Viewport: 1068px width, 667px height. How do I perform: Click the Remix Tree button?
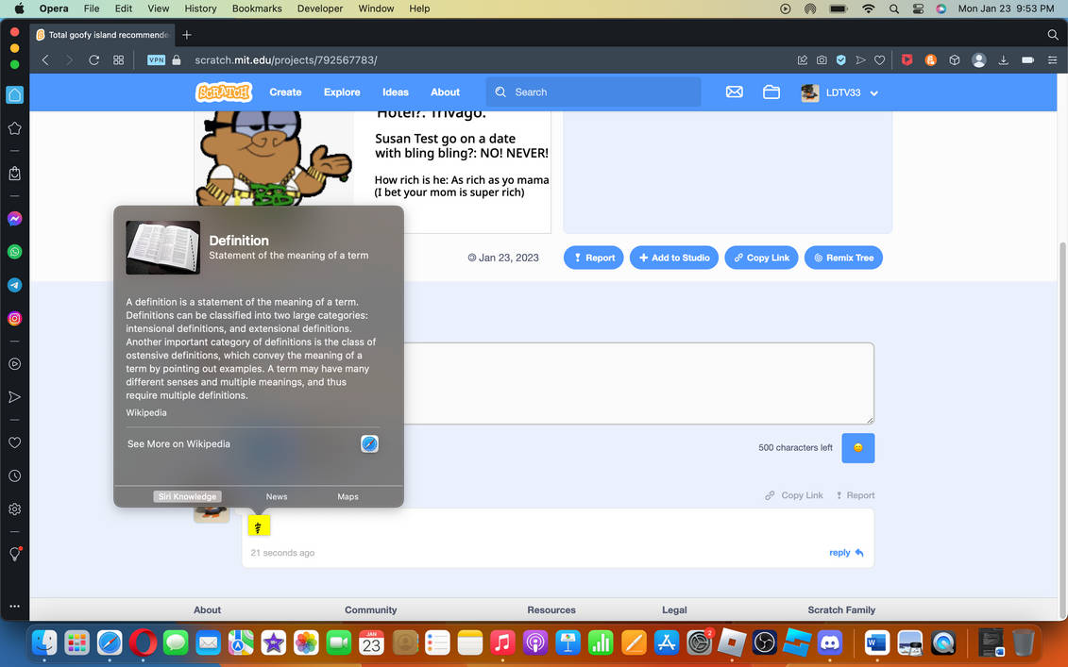843,258
